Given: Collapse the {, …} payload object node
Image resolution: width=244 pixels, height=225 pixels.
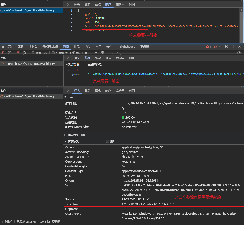Looking at the screenshot, I should (69, 70).
